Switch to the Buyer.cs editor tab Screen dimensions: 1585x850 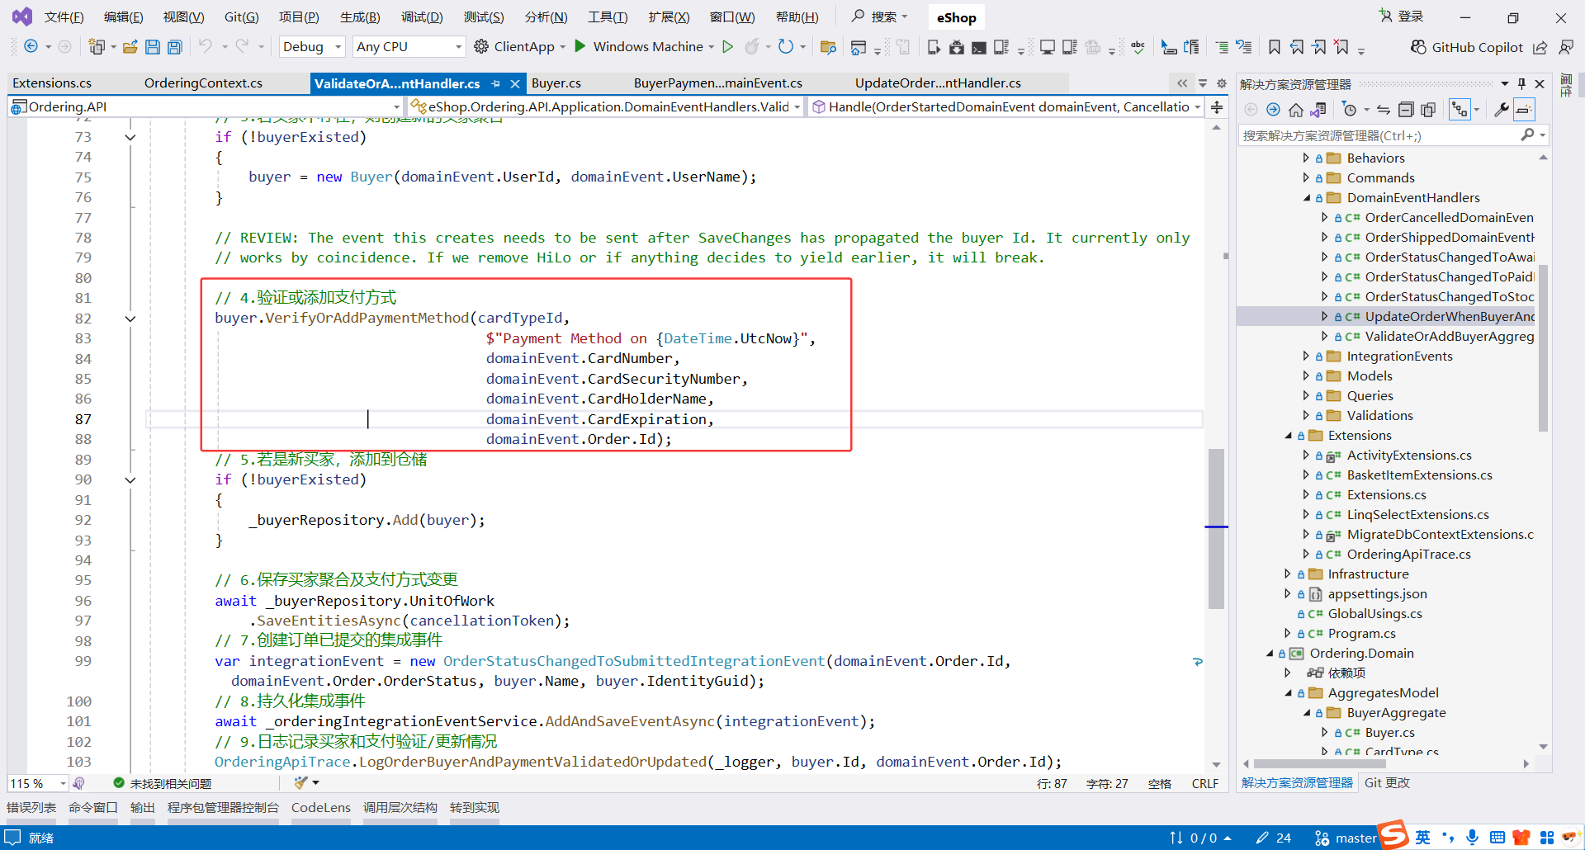[x=556, y=83]
